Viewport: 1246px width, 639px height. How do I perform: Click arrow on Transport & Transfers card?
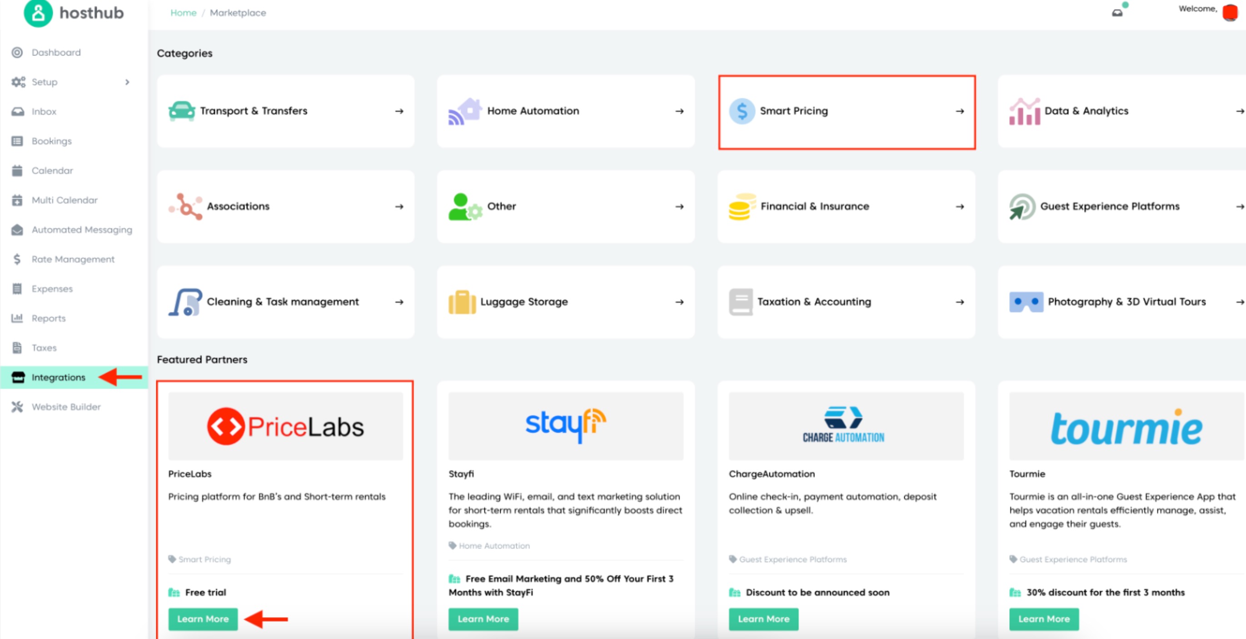[399, 111]
